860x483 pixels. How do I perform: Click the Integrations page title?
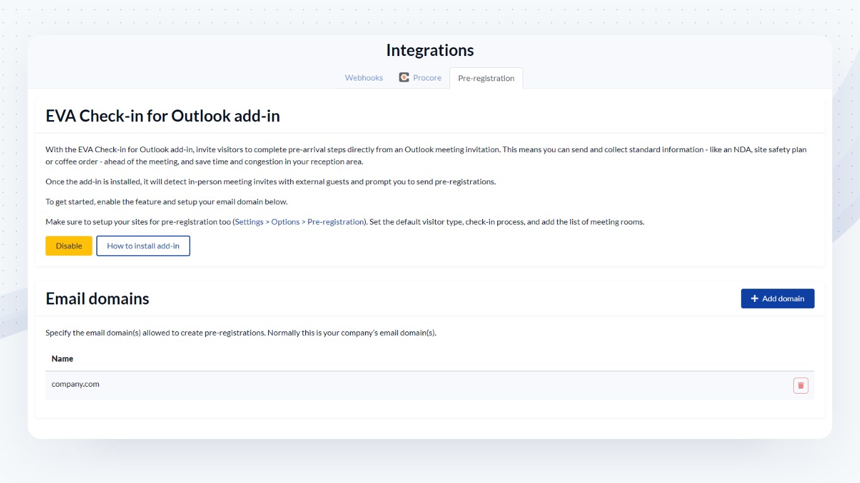tap(429, 50)
